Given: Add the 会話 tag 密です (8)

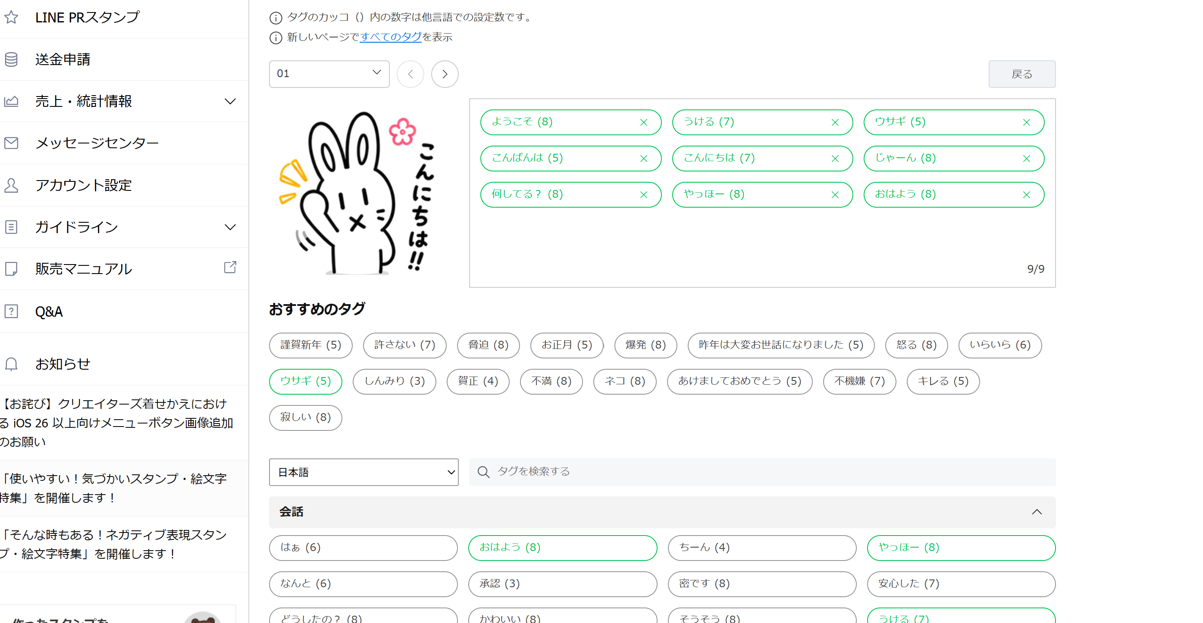Looking at the screenshot, I should (x=762, y=584).
